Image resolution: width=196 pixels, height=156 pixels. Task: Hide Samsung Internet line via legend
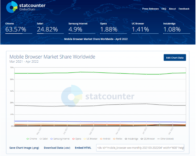[x=60, y=139]
